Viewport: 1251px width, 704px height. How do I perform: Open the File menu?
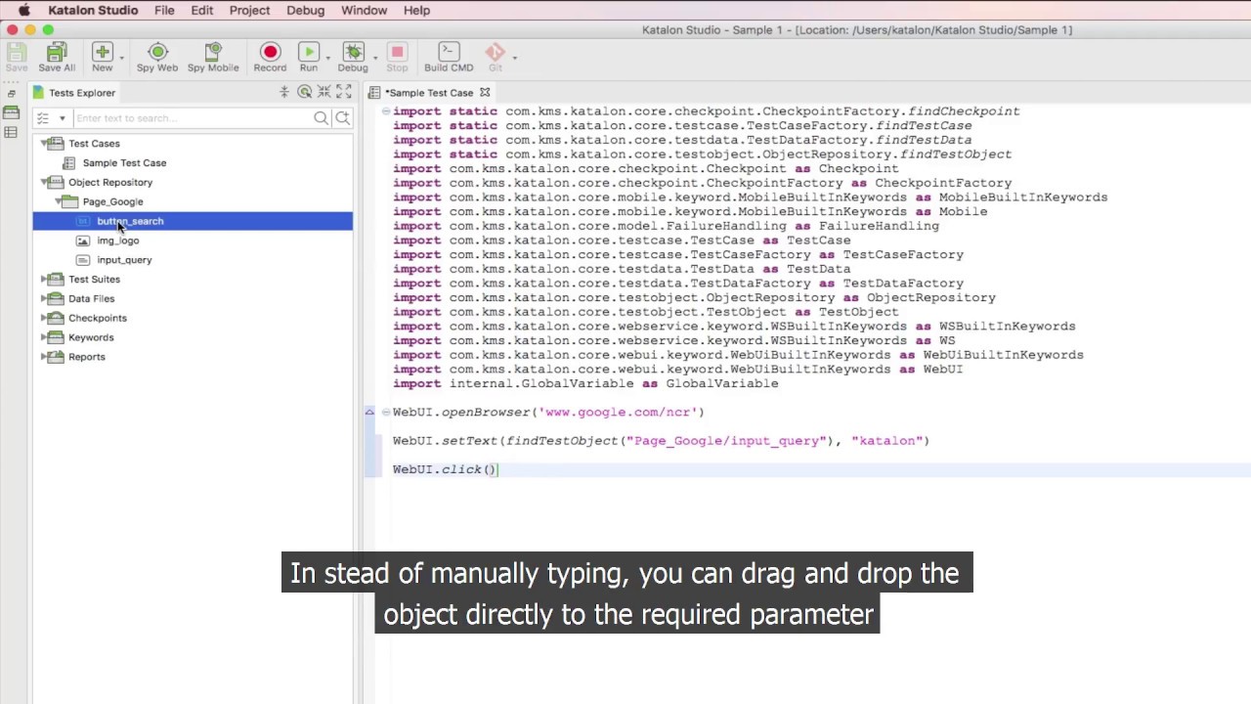click(164, 10)
